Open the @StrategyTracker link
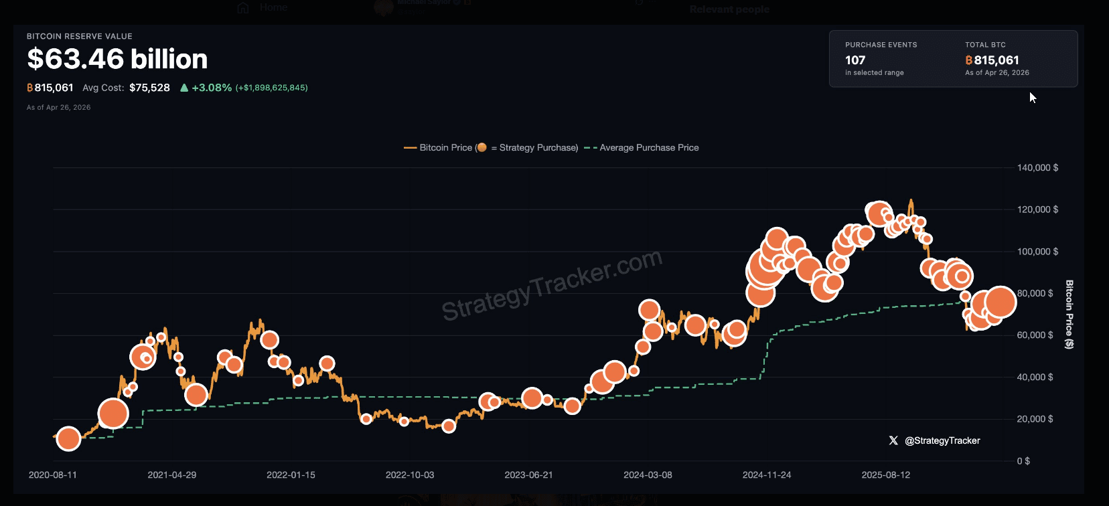This screenshot has height=506, width=1109. click(x=942, y=440)
